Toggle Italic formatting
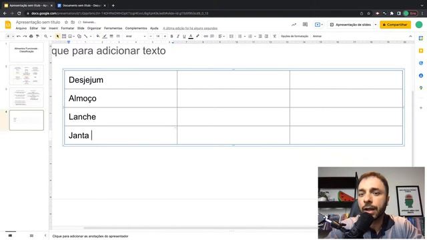Image resolution: width=427 pixels, height=240 pixels. pyautogui.click(x=178, y=36)
